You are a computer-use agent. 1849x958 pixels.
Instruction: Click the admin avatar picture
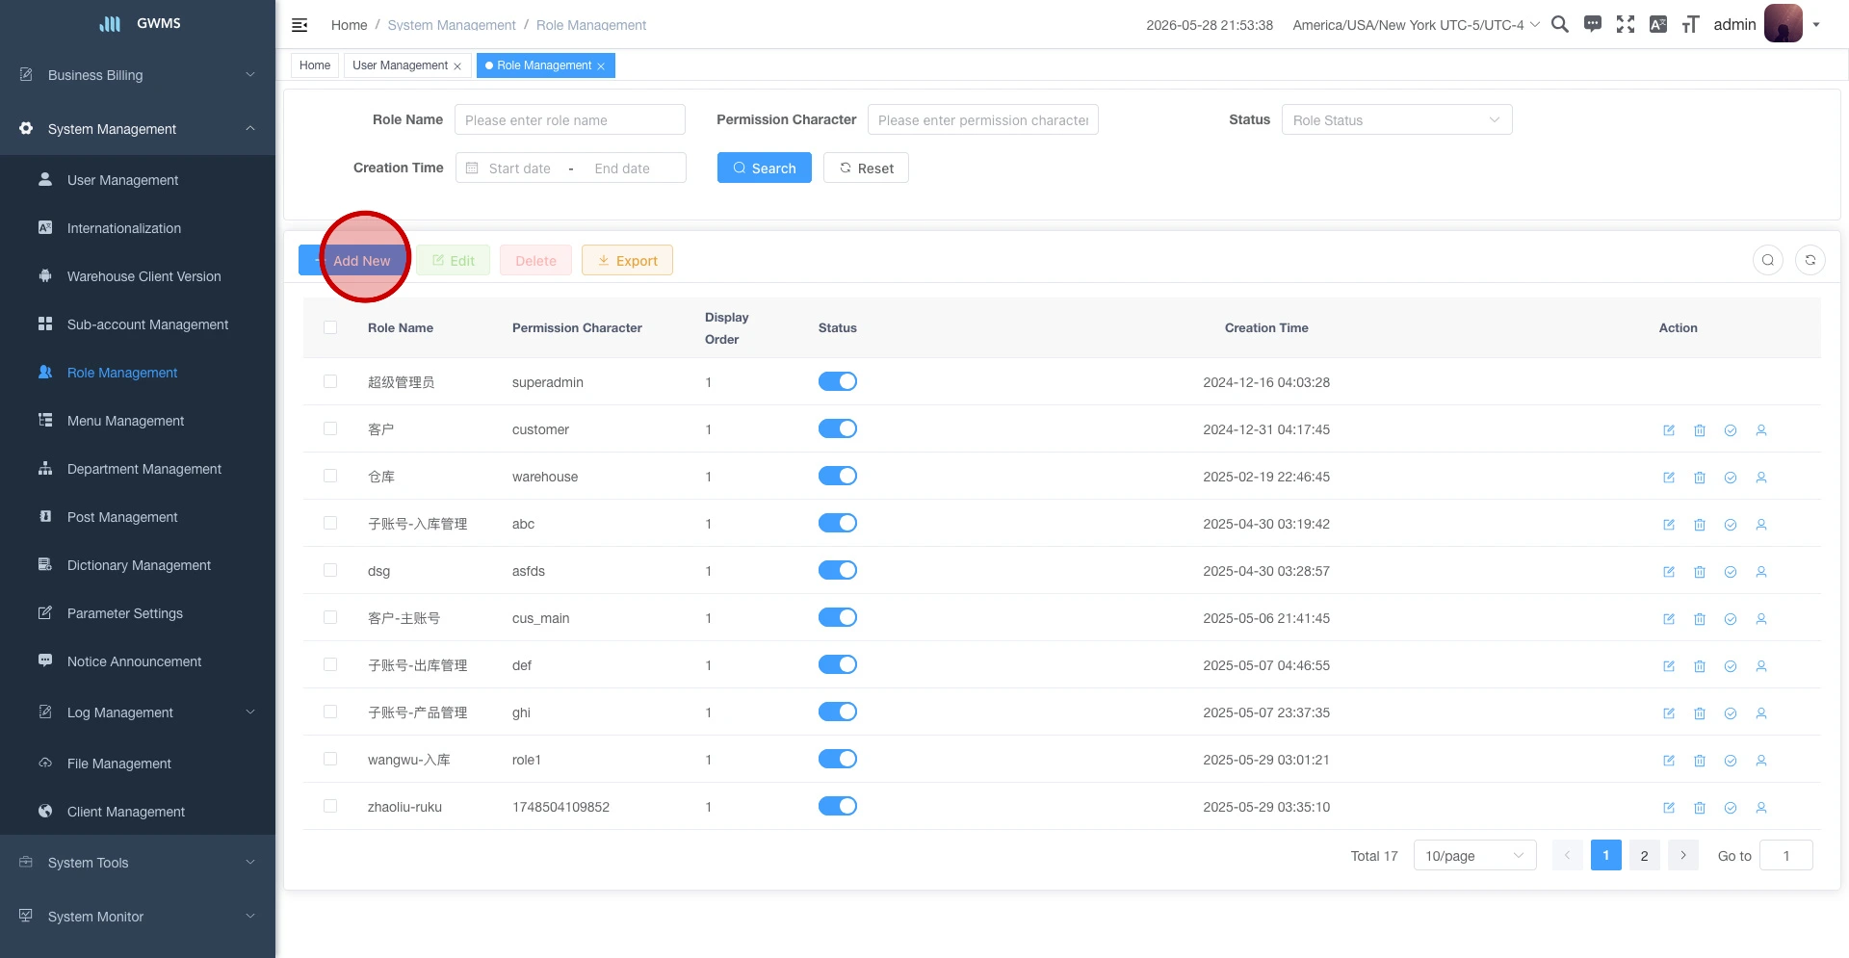pos(1783,23)
